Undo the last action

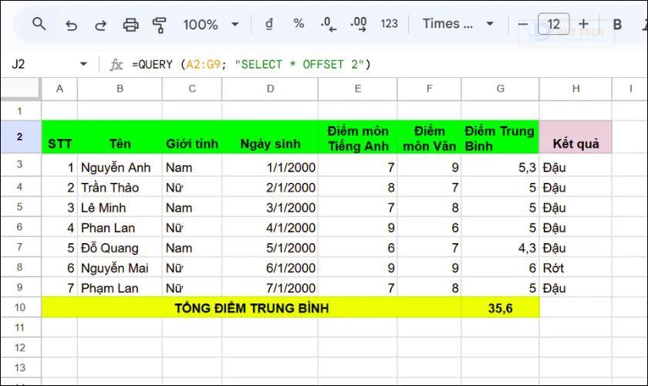(71, 25)
